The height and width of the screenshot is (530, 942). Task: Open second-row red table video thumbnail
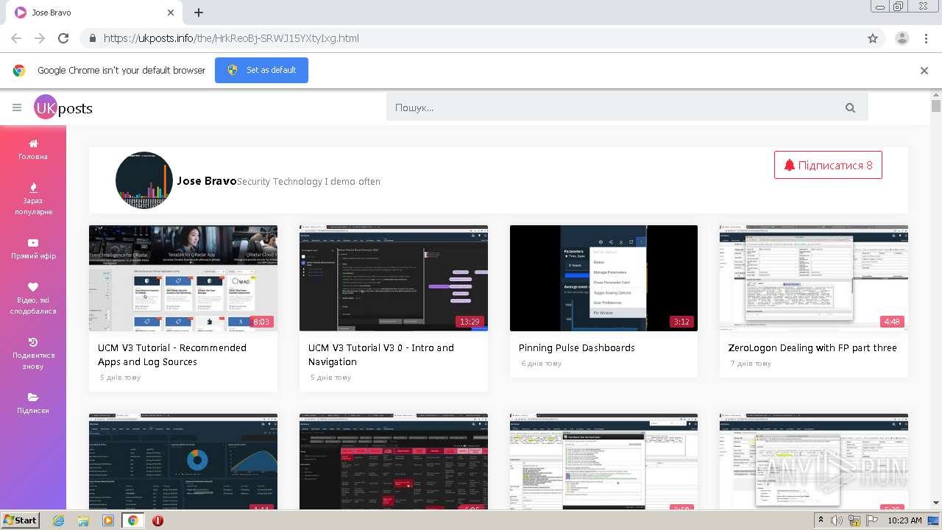(x=394, y=462)
